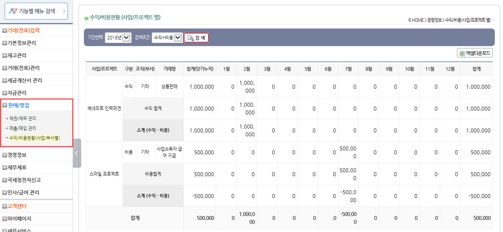The height and width of the screenshot is (232, 503).
Task: Click the HOME breadcrumb link
Action: coord(418,20)
